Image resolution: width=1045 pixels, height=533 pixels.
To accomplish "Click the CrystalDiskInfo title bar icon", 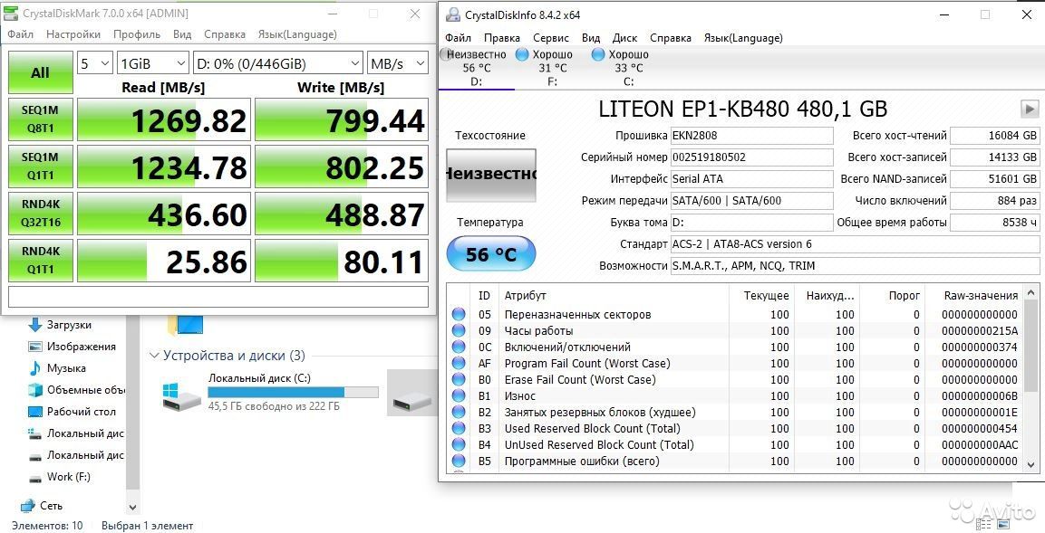I will point(453,14).
